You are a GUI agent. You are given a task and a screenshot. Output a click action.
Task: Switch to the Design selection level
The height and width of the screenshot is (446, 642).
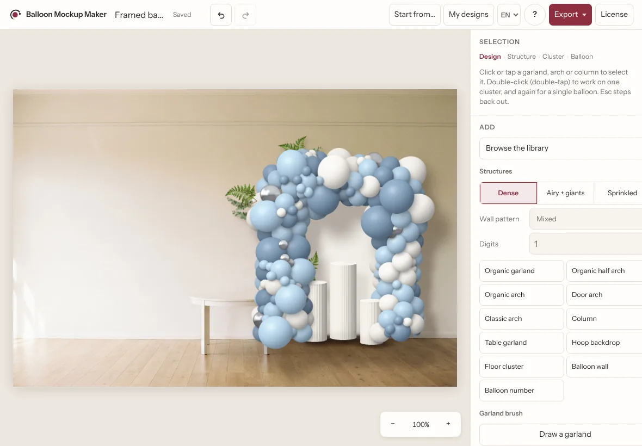490,57
